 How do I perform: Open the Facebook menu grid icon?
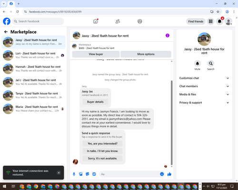click(x=210, y=21)
